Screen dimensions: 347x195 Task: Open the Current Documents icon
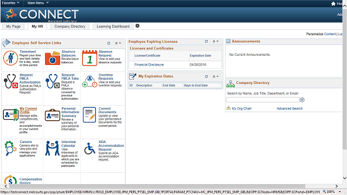pyautogui.click(x=89, y=115)
